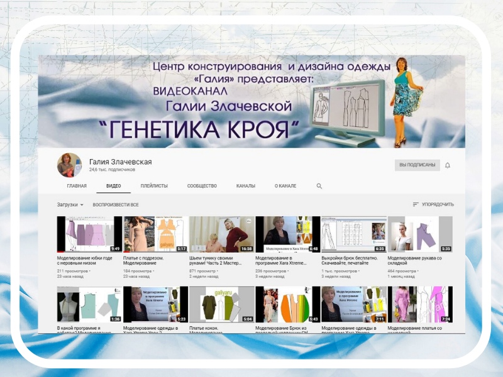
Task: Open video titled Моделирование рукава со складкой
Action: (x=414, y=261)
